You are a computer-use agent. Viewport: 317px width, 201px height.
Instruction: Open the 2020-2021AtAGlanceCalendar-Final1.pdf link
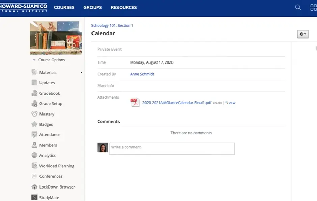(177, 103)
